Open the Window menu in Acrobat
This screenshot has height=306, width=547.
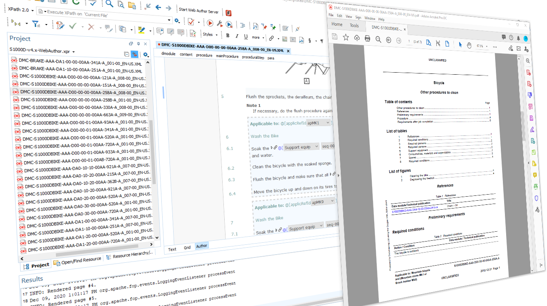(370, 18)
